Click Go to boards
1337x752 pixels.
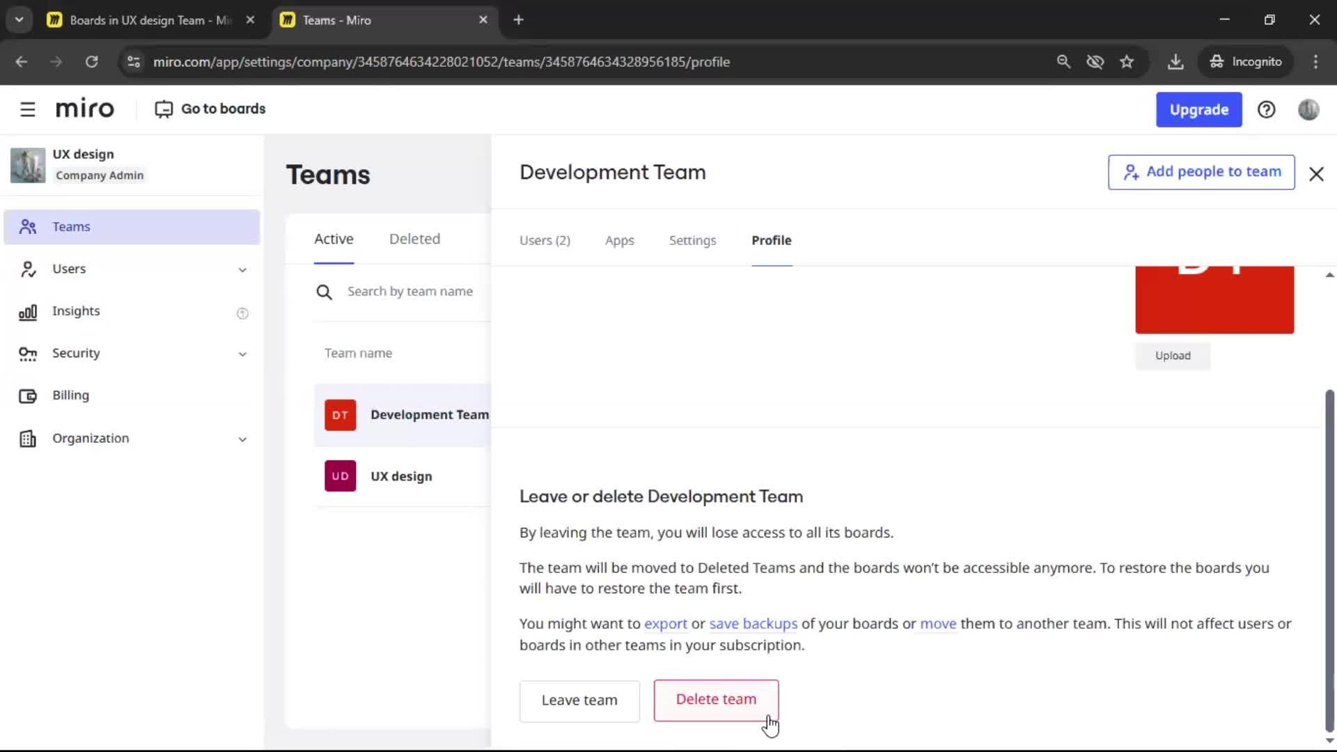(210, 109)
